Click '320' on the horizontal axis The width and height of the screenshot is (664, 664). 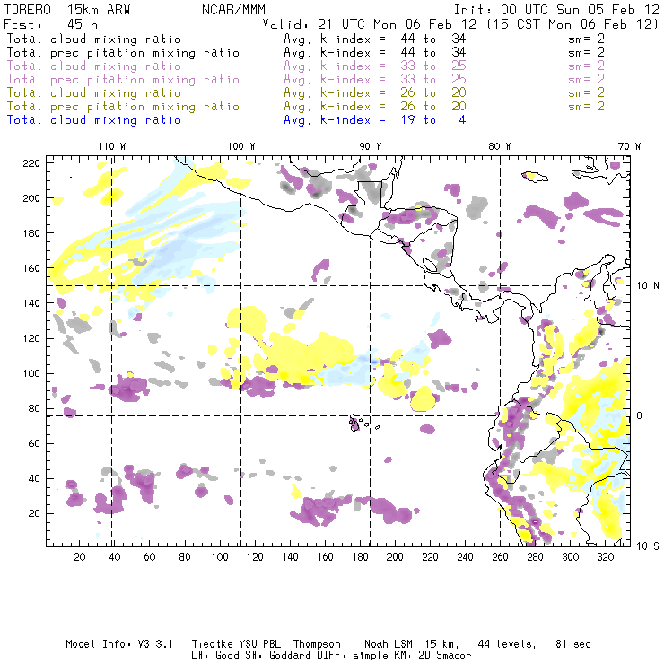pos(605,557)
